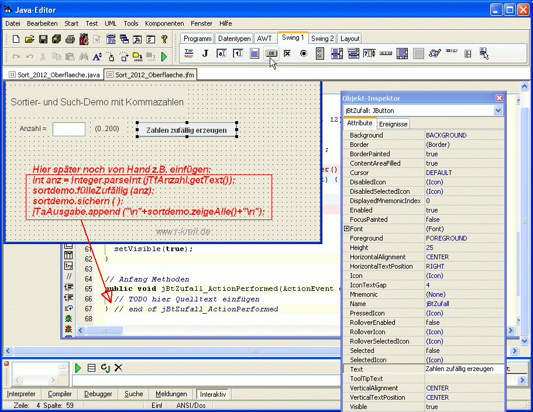The image size is (533, 412).
Task: Select the JRadioButton component in Swing palette
Action: (304, 53)
